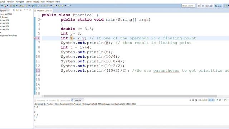The image size is (229, 129).
Task: Switch to the Problems tab
Action: pos(40,100)
